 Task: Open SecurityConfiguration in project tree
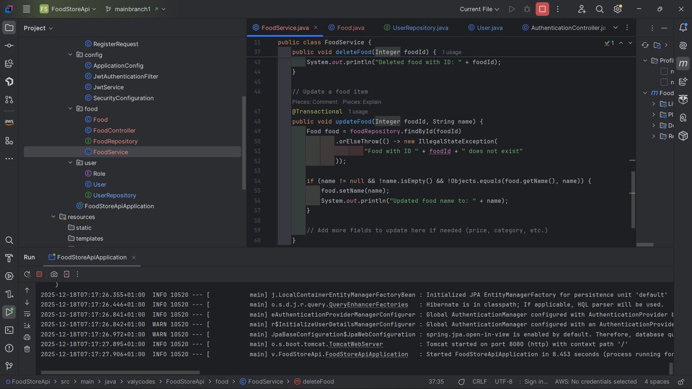tap(123, 98)
